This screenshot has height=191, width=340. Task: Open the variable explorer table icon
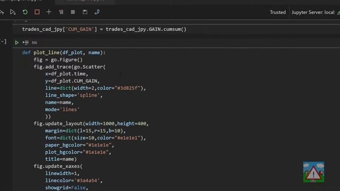click(x=73, y=12)
